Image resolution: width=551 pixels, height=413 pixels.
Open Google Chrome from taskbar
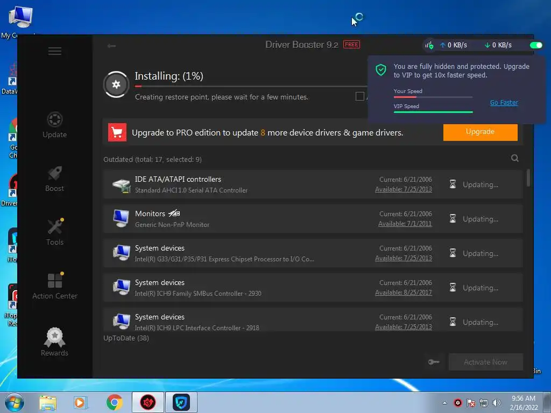[114, 402]
